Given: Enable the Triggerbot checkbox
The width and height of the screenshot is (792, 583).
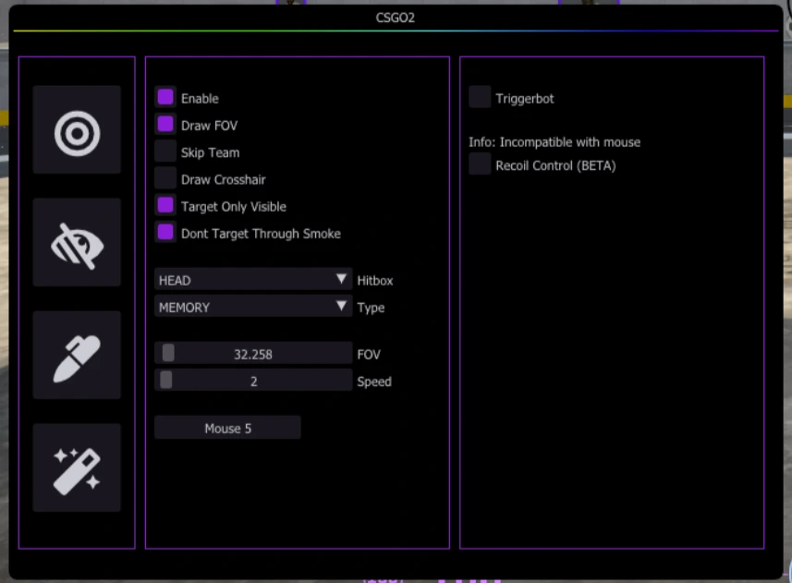Looking at the screenshot, I should [480, 97].
